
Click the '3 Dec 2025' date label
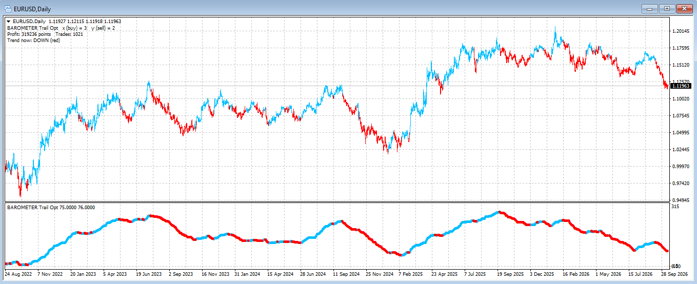[x=542, y=274]
